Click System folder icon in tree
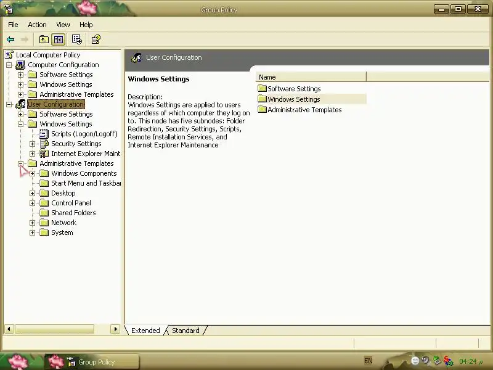The image size is (493, 370). (x=44, y=232)
